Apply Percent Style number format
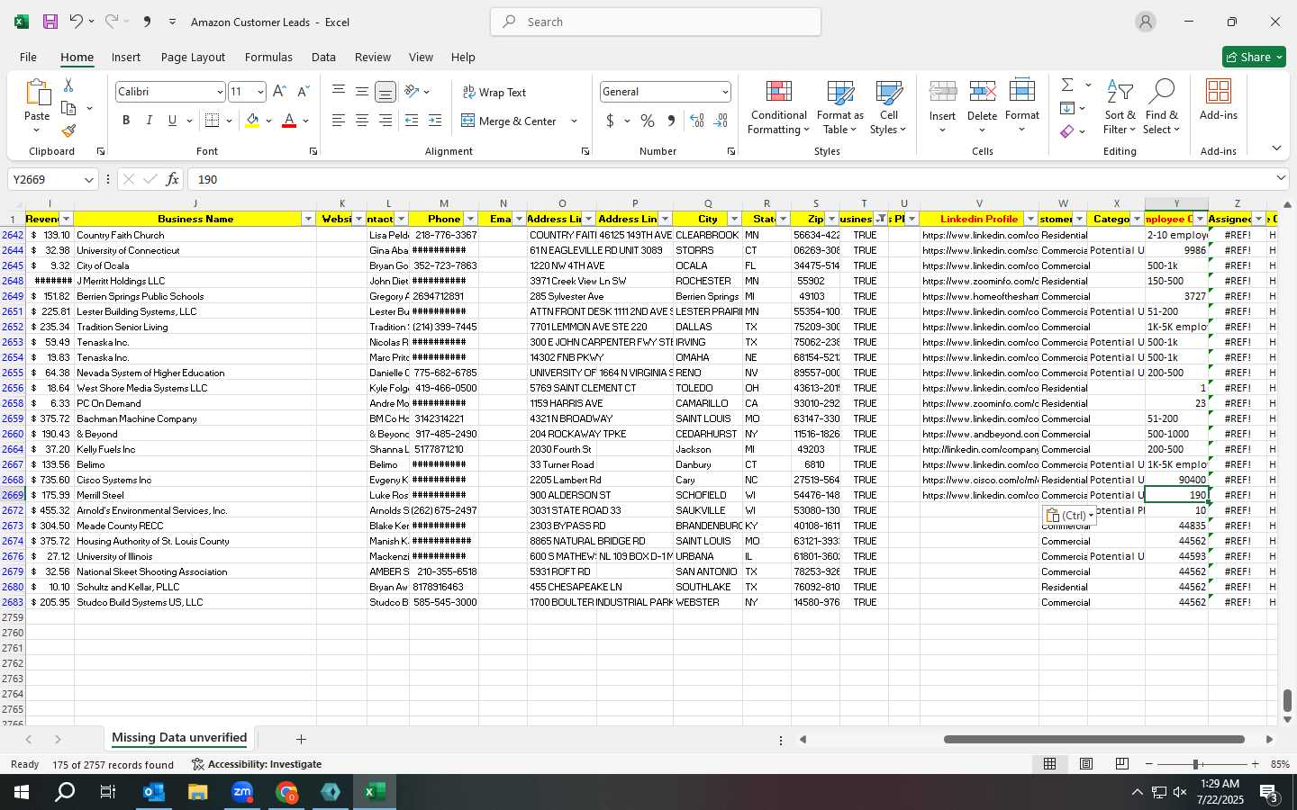The height and width of the screenshot is (810, 1297). click(x=648, y=121)
